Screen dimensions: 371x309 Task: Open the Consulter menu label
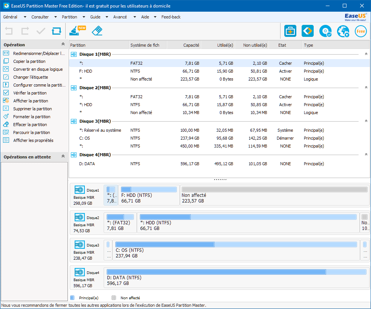(40, 17)
